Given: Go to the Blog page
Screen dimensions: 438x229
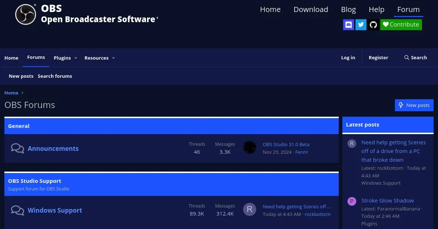Looking at the screenshot, I should pos(348,9).
